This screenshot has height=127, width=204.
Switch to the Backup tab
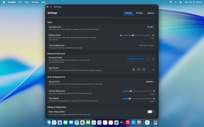point(150,13)
